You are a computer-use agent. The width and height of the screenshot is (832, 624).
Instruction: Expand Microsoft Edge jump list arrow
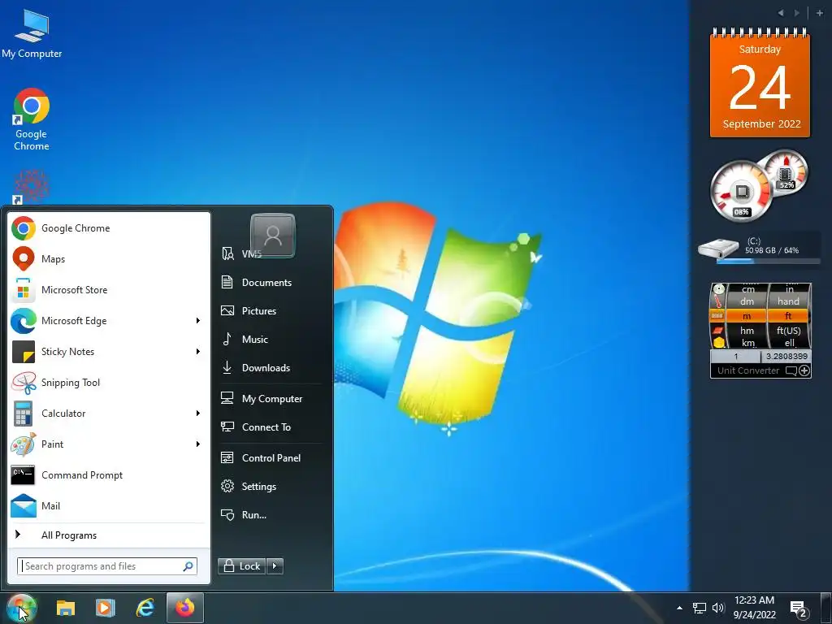(x=198, y=320)
